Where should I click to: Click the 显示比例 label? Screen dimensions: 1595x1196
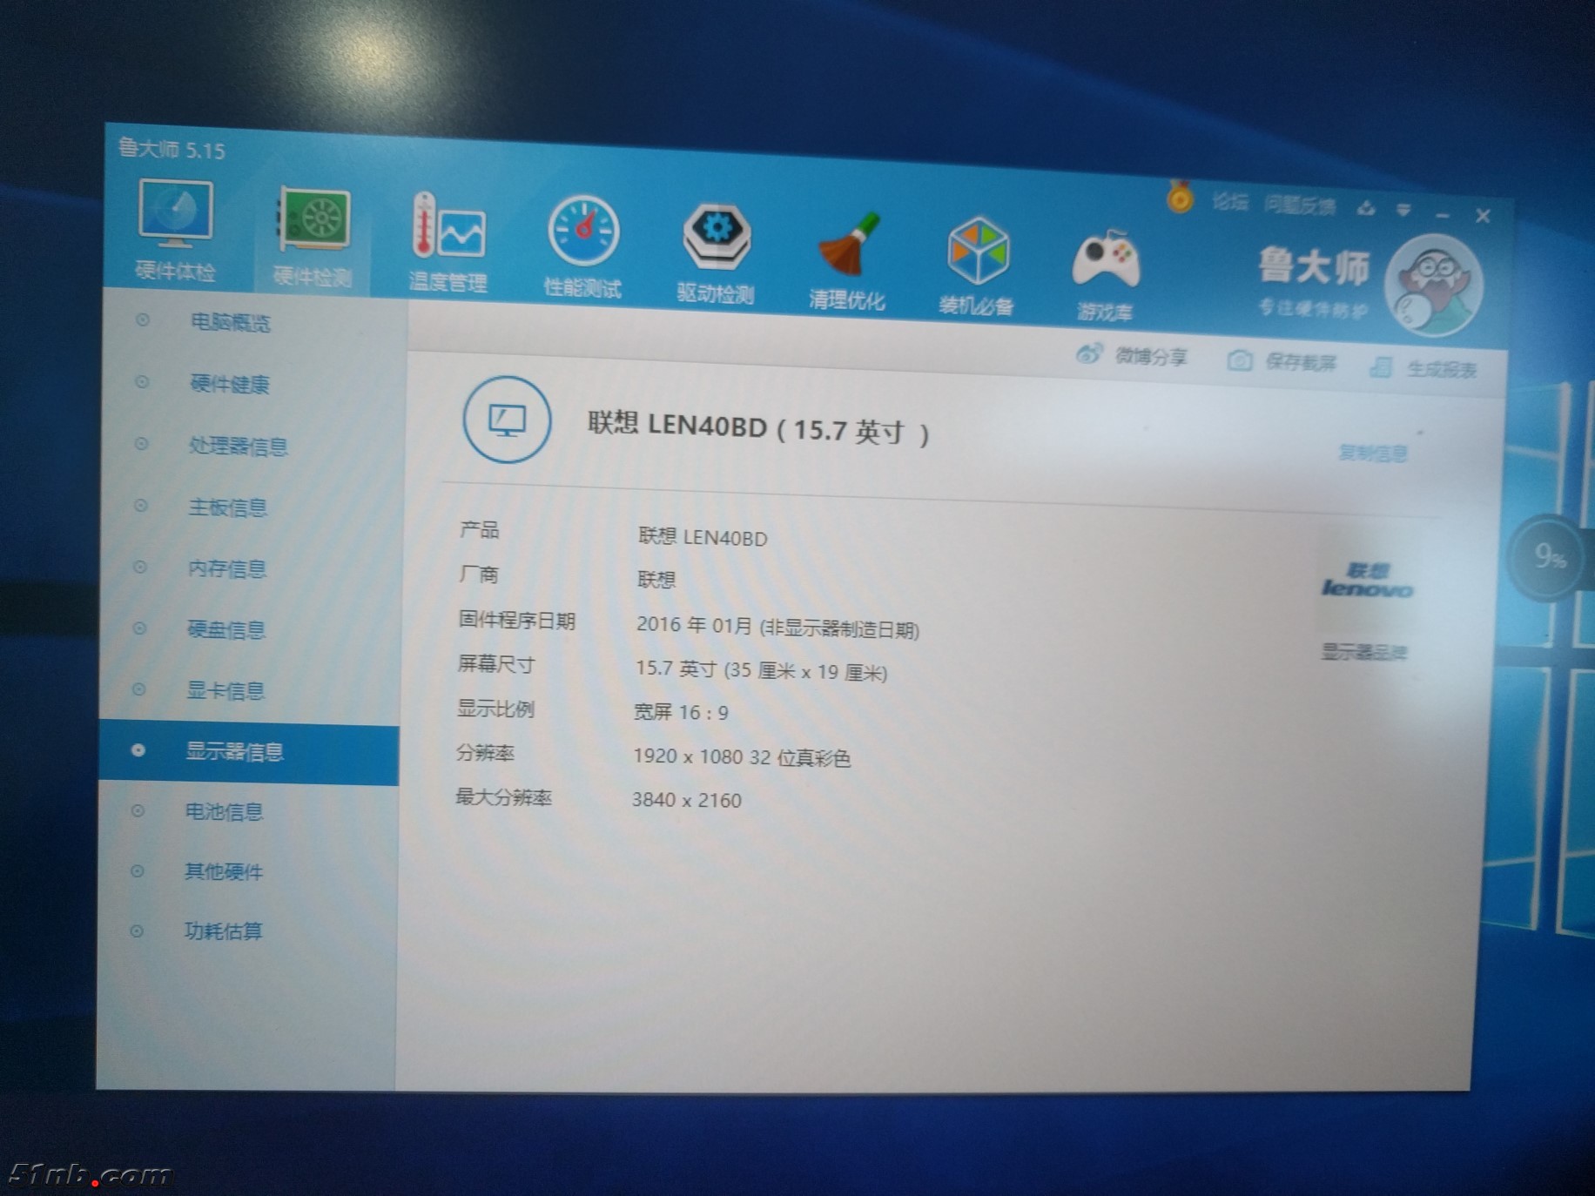click(495, 709)
